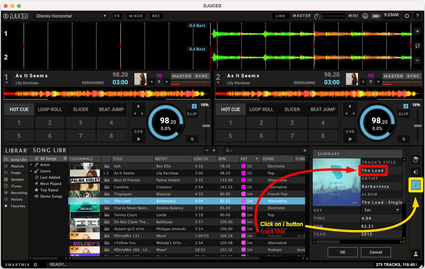Select deck 2 HOT CUE pad mode
The height and width of the screenshot is (269, 425).
click(231, 109)
